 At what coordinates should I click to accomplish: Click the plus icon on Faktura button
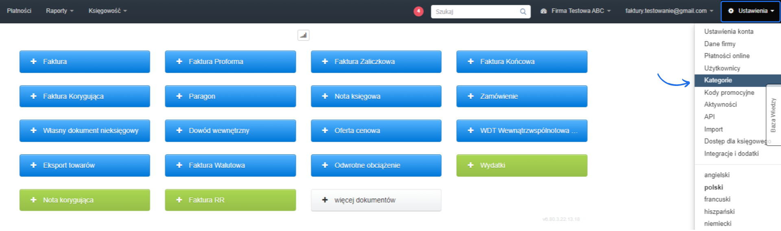pyautogui.click(x=33, y=61)
